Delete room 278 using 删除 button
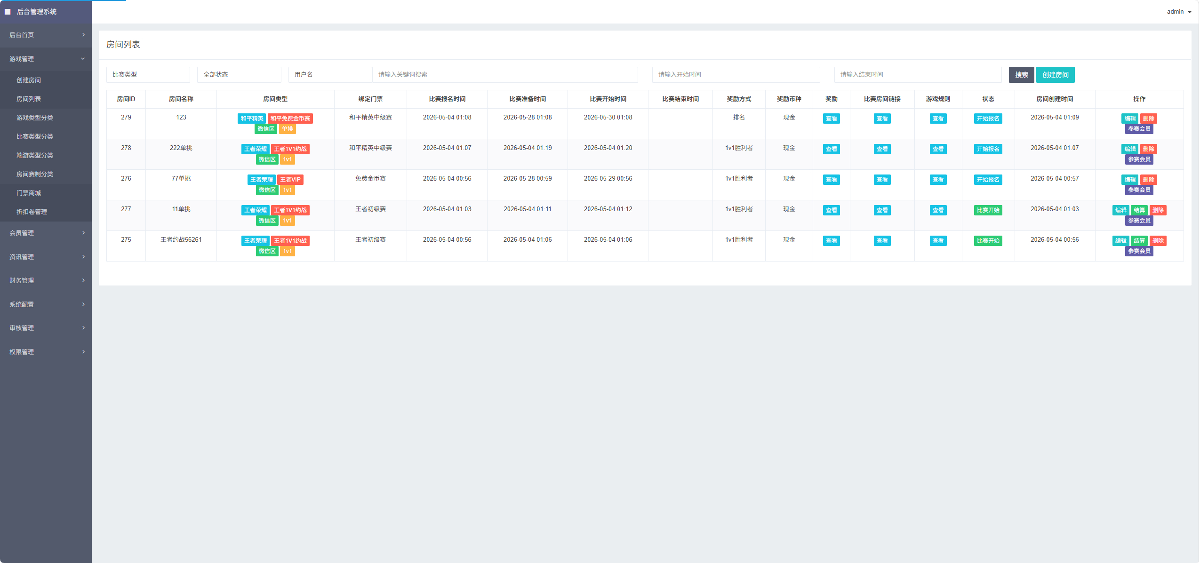The image size is (1200, 563). (1148, 149)
